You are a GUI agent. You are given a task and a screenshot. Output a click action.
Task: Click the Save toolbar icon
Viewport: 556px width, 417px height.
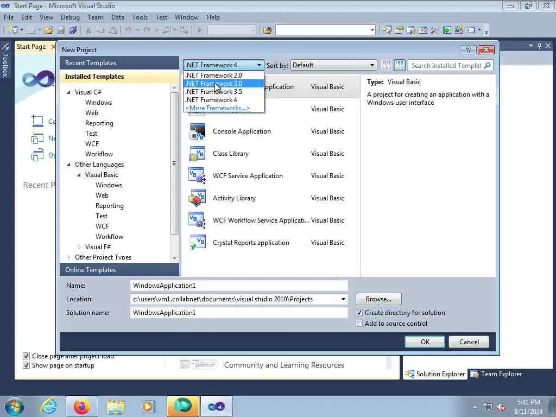pos(61,30)
